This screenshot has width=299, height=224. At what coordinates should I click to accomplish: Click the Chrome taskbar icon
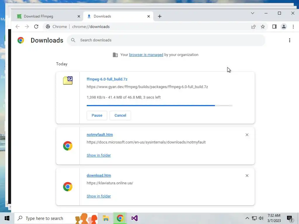[120, 218]
